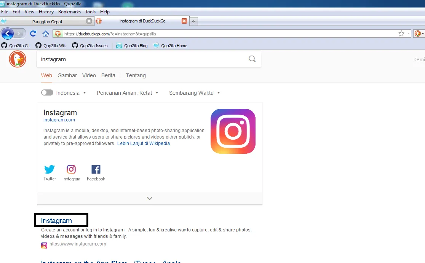
Task: Open the QupZilla Git bookmark
Action: pyautogui.click(x=16, y=46)
